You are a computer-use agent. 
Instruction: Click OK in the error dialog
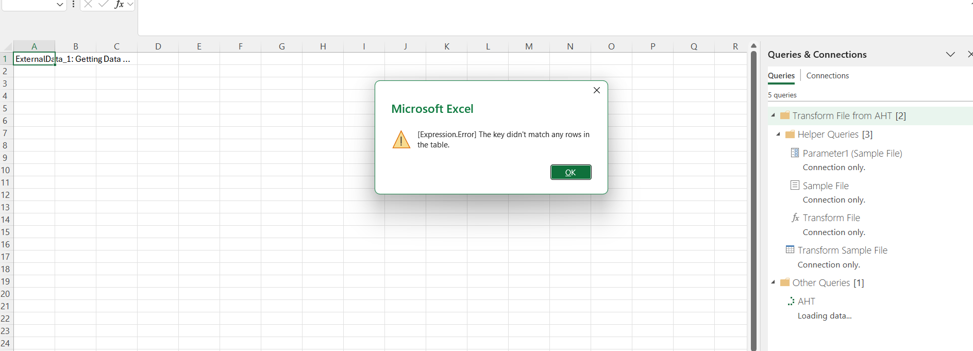click(571, 172)
